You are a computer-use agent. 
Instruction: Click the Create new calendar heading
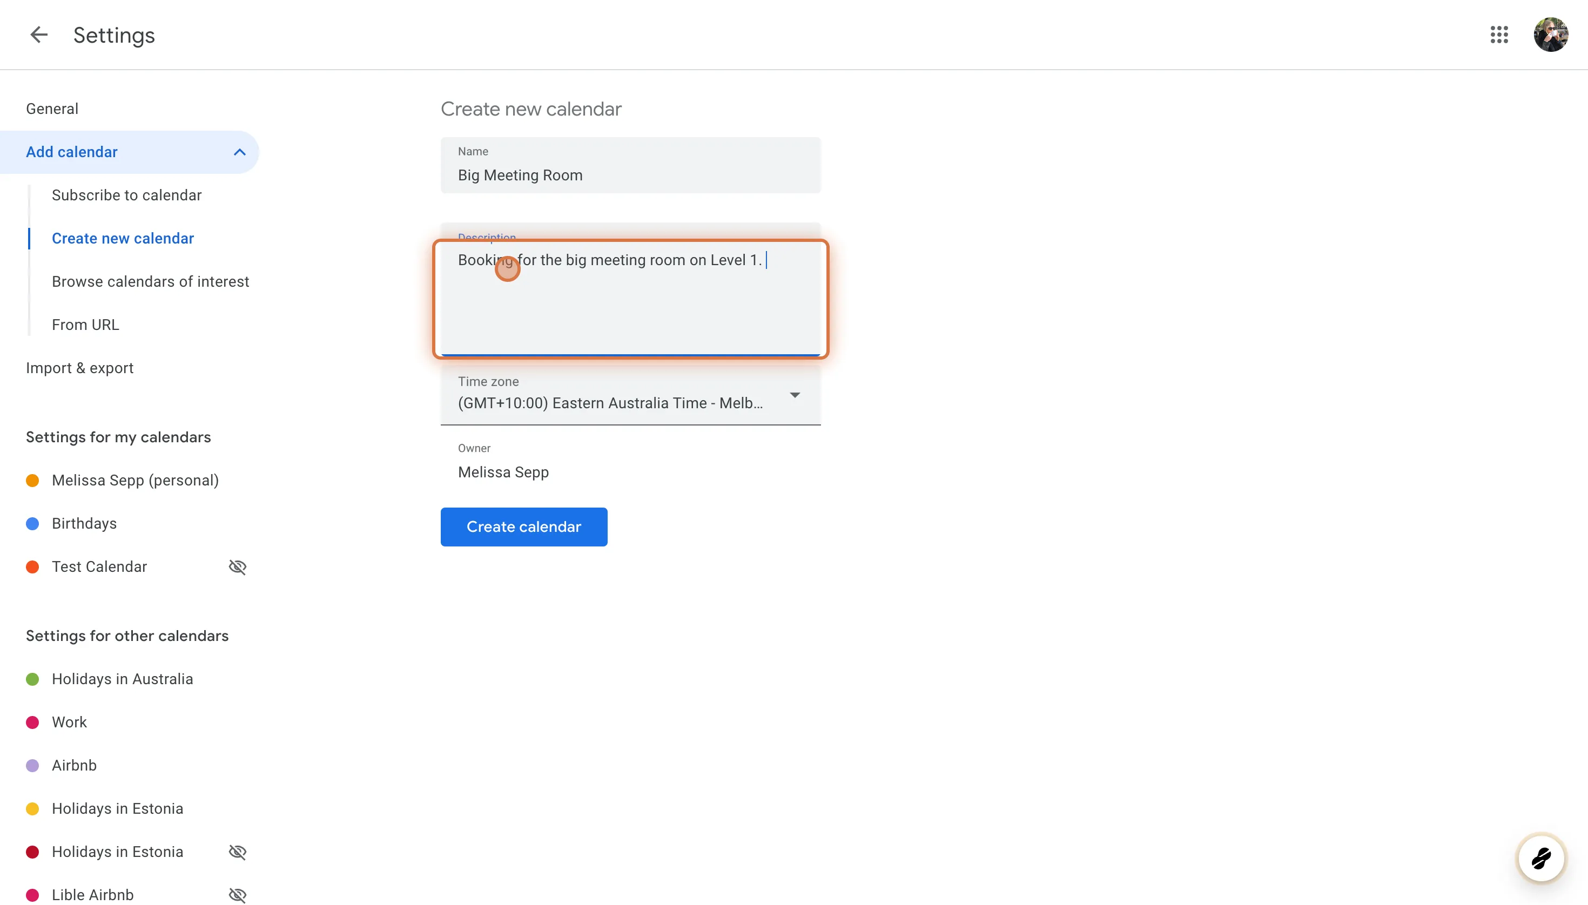pos(531,110)
